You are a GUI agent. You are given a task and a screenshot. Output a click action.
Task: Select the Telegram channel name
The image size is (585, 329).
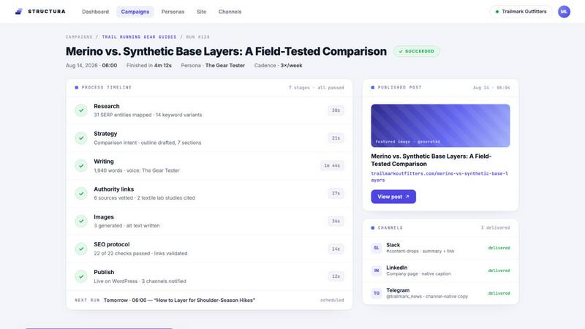[398, 290]
